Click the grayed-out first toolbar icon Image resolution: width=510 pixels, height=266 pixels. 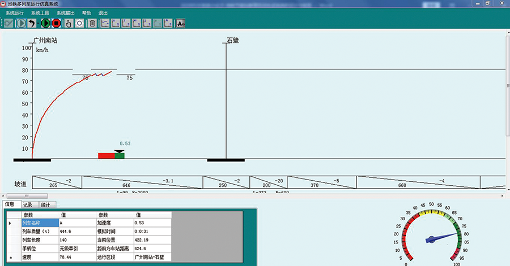click(x=8, y=23)
